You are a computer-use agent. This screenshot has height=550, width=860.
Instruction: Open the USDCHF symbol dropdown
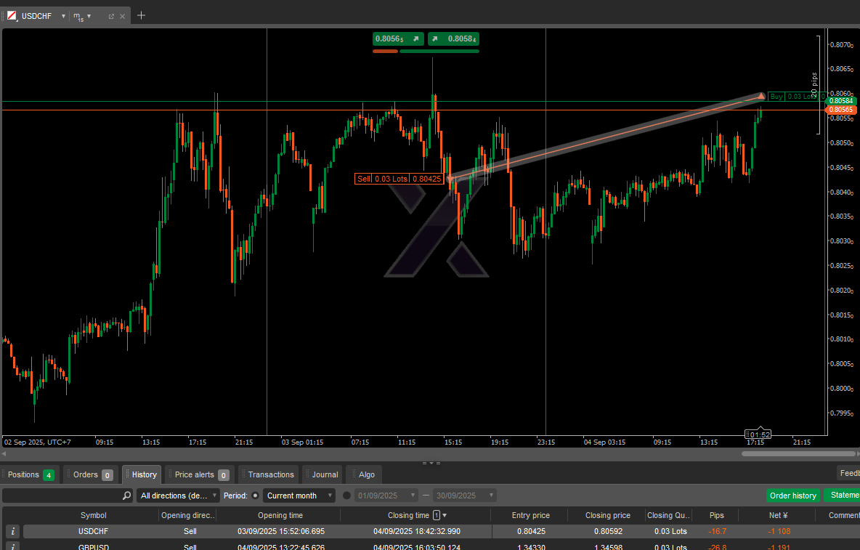tap(63, 16)
